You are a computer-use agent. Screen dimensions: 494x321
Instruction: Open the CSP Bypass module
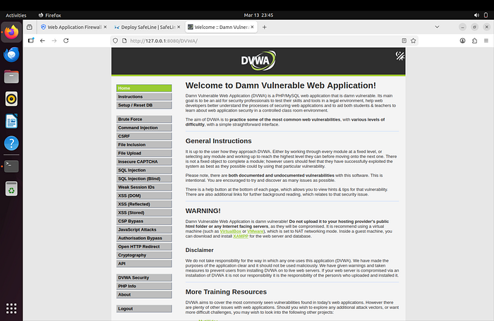[x=144, y=221]
